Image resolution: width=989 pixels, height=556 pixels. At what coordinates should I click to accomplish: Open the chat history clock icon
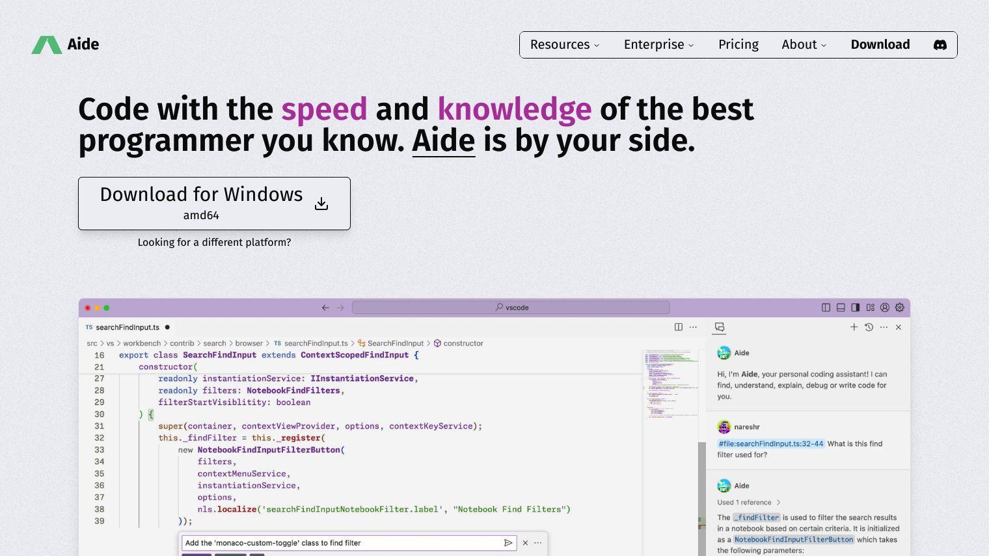pos(869,327)
